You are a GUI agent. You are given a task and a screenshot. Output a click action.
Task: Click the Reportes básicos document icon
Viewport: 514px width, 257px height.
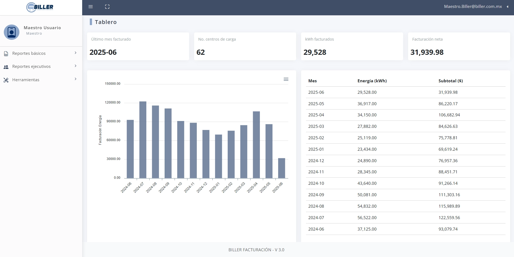(6, 54)
